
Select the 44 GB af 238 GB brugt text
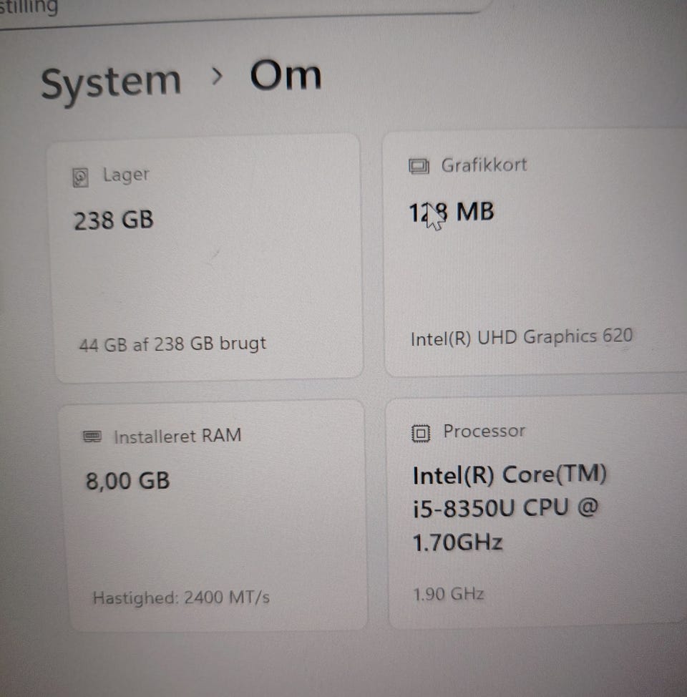point(172,344)
